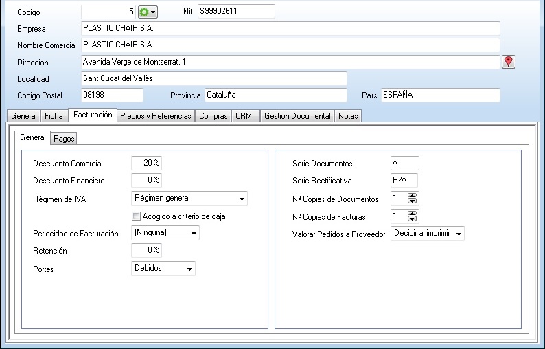Viewport: 545px width, 349px height.
Task: Click the Serie Rectificativa field
Action: (404, 181)
